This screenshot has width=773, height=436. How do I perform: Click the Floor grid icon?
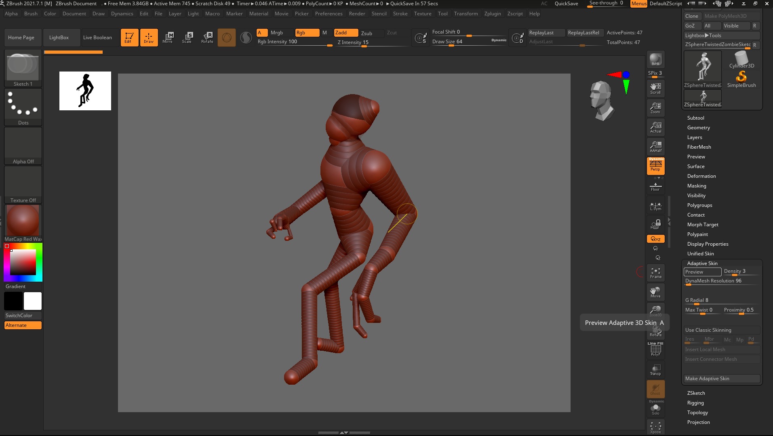pos(655,186)
